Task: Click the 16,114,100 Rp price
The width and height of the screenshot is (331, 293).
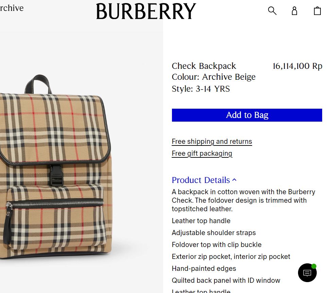Action: pos(297,66)
